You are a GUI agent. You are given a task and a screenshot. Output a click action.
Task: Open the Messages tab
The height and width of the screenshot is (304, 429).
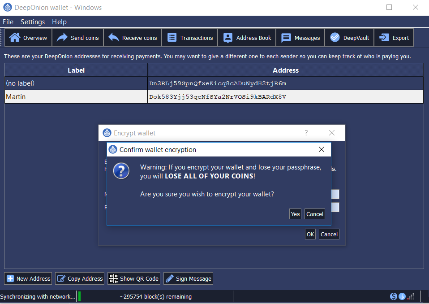pos(300,38)
